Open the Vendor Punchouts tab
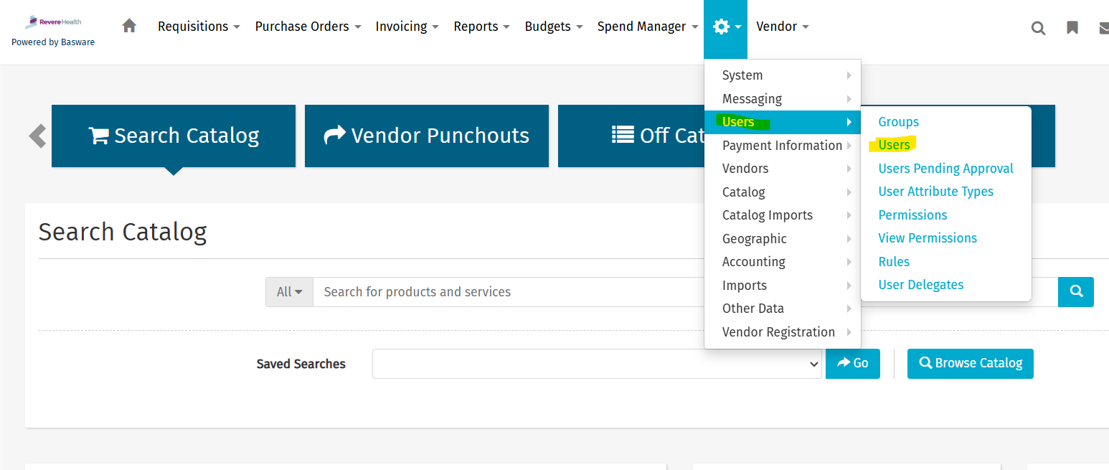 (426, 136)
